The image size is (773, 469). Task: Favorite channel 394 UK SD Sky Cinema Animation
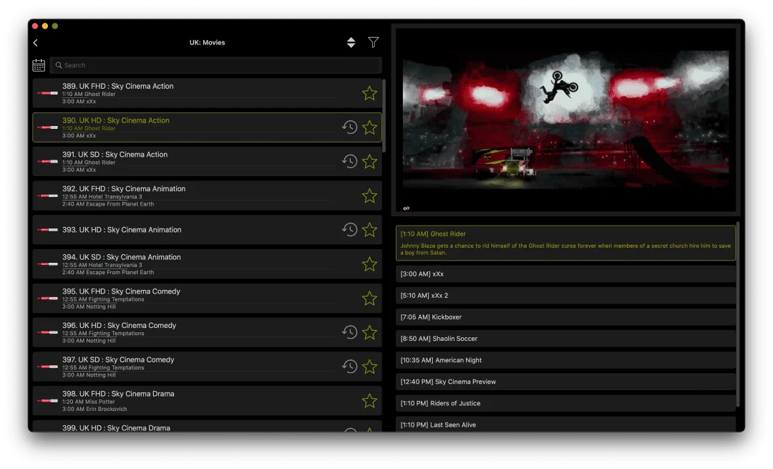[369, 263]
